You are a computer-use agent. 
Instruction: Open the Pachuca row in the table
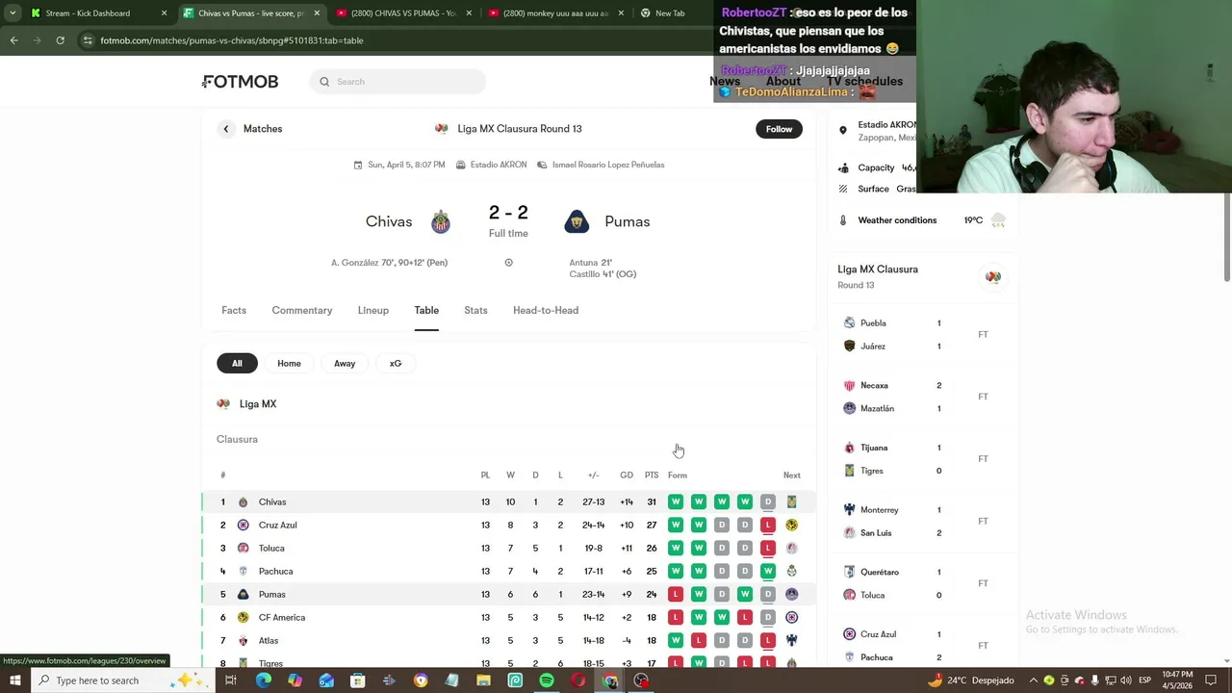tap(508, 571)
